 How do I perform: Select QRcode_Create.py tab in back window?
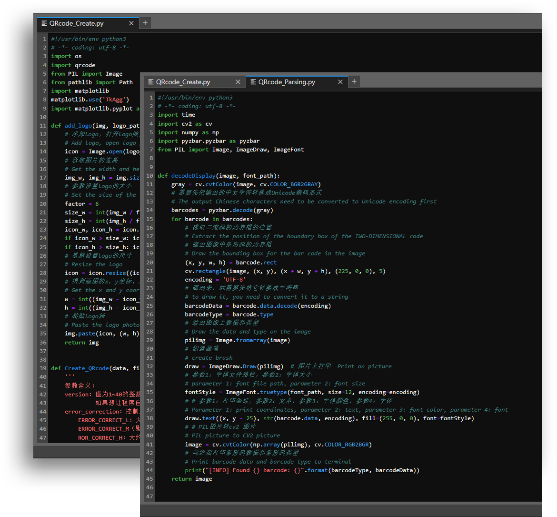[x=88, y=23]
